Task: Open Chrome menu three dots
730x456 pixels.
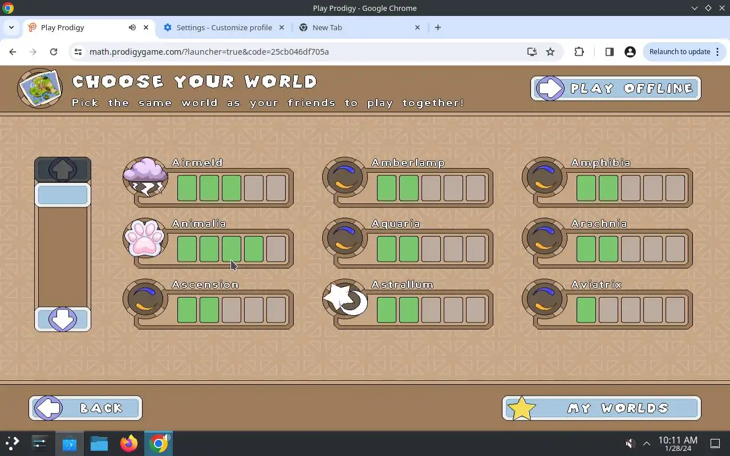Action: 717,51
